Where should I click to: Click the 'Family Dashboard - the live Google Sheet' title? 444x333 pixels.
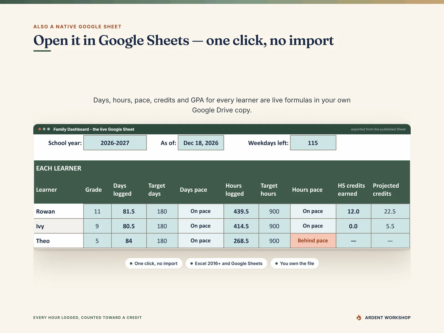[94, 129]
